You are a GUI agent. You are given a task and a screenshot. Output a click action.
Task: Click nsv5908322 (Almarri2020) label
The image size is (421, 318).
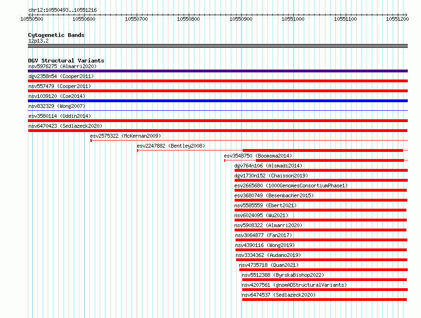pos(268,225)
